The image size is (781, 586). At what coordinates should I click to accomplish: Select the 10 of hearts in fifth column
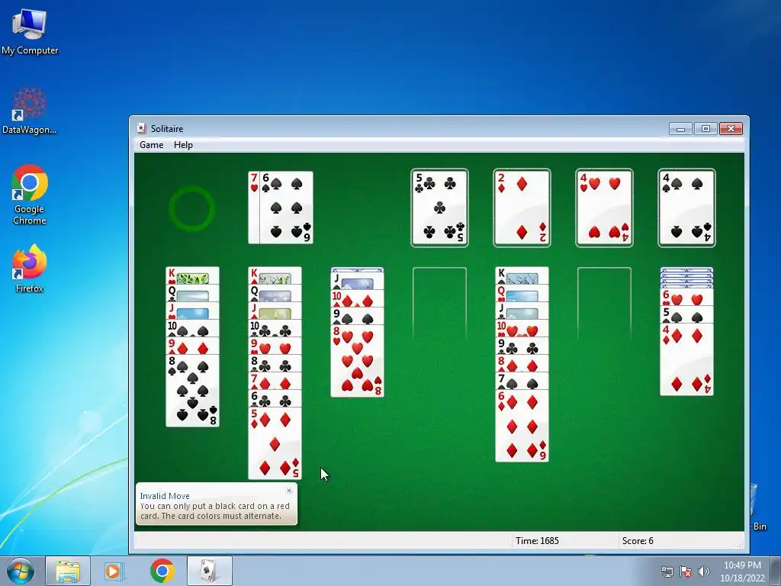pos(522,328)
